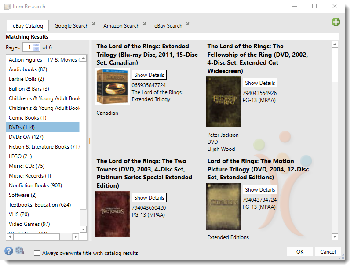Click UPC 794043650420 text

tap(149, 207)
